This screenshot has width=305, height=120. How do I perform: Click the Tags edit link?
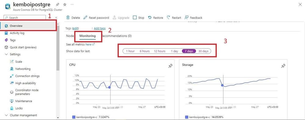click(x=75, y=28)
